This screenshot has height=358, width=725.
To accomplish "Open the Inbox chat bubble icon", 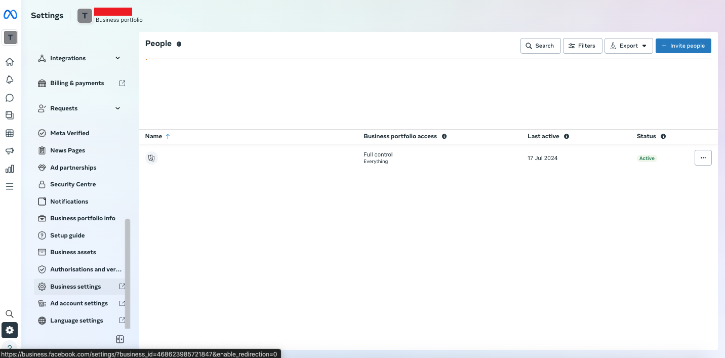I will click(10, 98).
